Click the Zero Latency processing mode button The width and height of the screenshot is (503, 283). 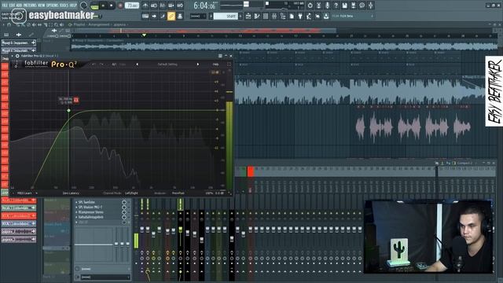(71, 193)
